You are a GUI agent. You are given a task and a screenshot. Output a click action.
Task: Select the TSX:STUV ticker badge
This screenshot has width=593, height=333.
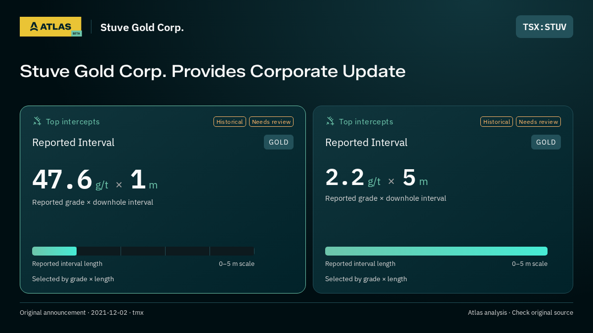tap(545, 27)
